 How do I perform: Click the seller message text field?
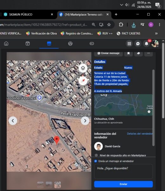click(123, 171)
